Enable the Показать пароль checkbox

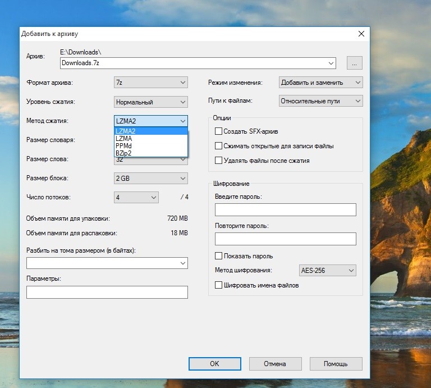point(219,256)
